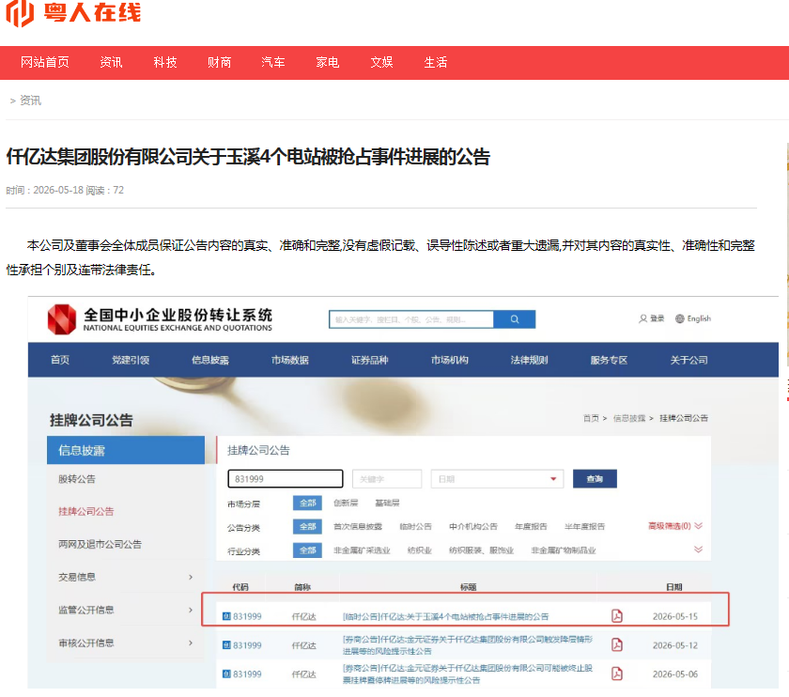Image resolution: width=789 pixels, height=697 pixels.
Task: Focus the 关键字 keyword input
Action: click(387, 478)
